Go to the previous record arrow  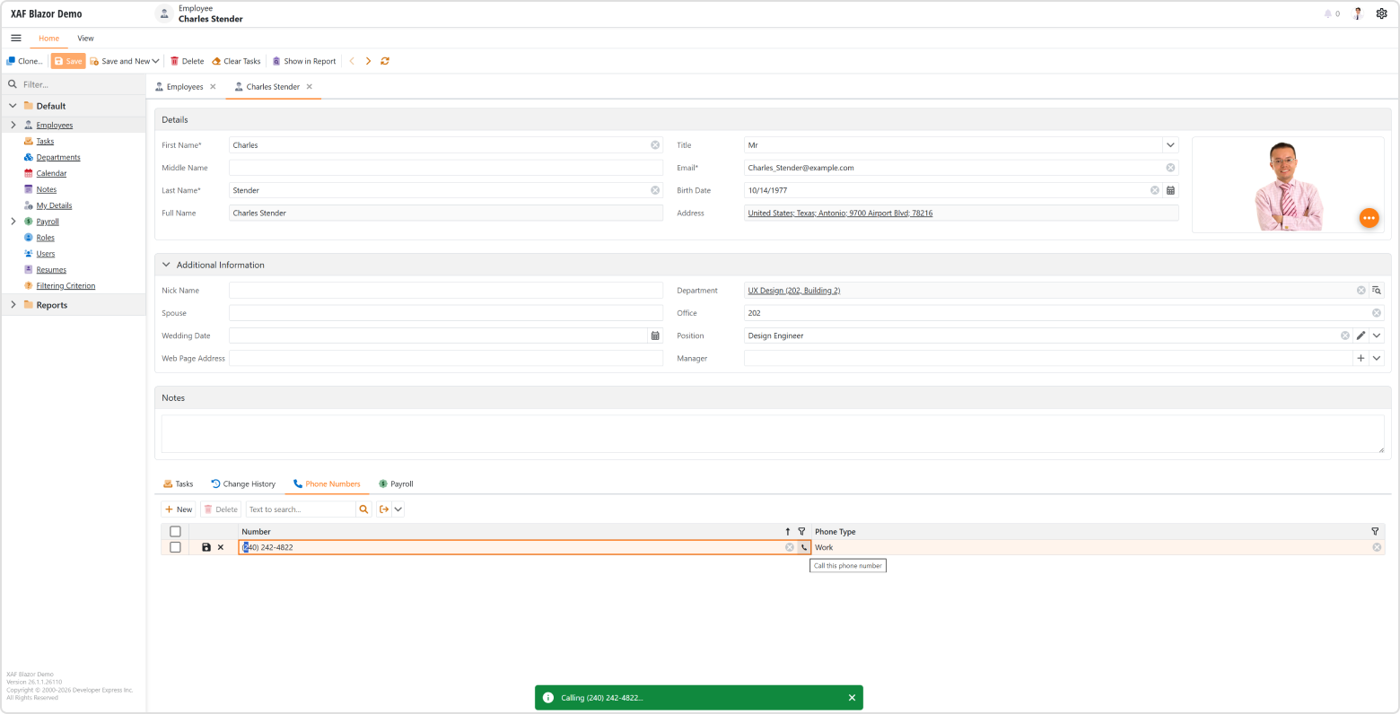click(352, 61)
